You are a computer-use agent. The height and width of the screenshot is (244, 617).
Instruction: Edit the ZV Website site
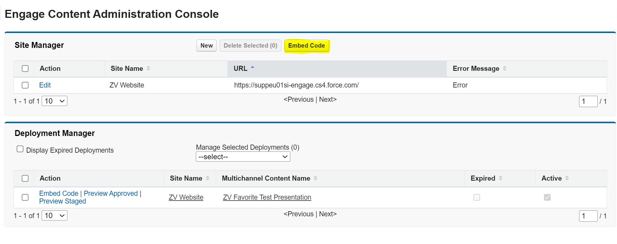click(45, 85)
